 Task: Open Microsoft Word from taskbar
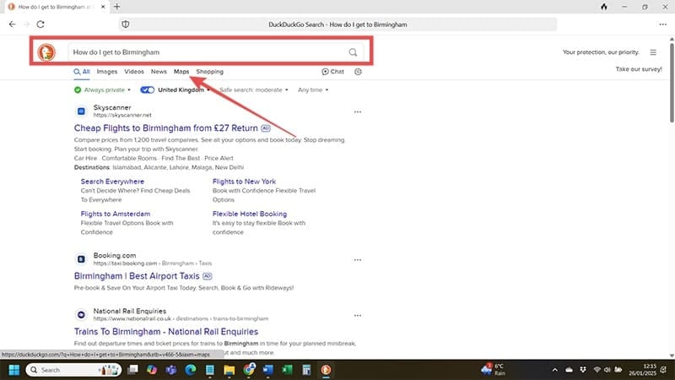click(x=268, y=370)
